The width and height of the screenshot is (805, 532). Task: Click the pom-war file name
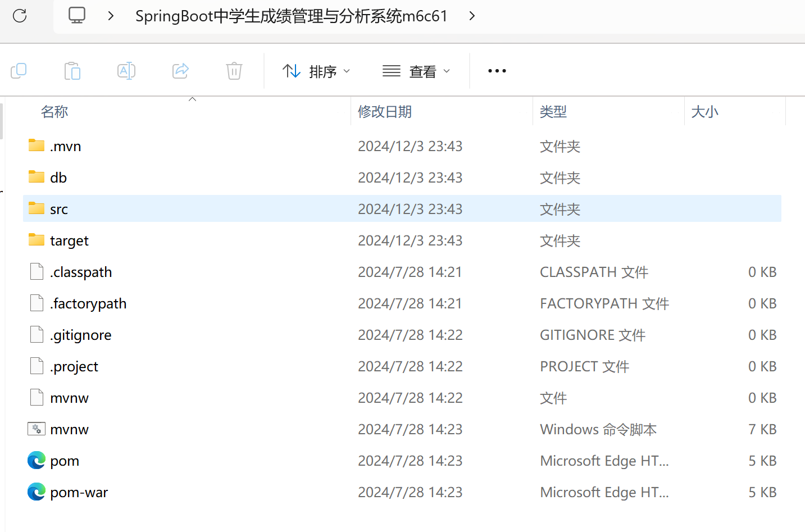pos(79,492)
